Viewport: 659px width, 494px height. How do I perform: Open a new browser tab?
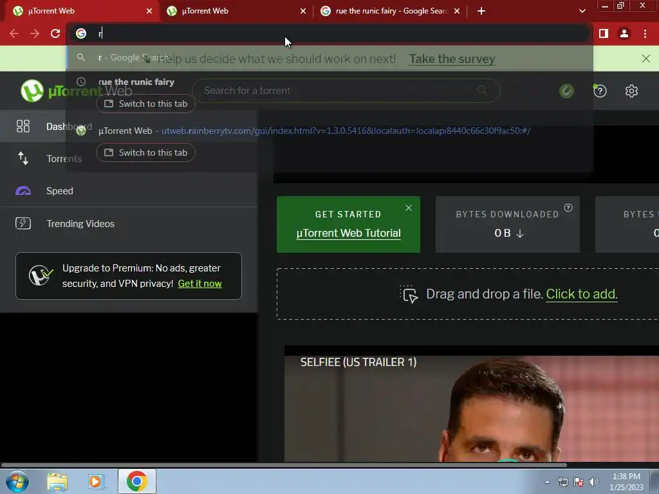tap(481, 11)
